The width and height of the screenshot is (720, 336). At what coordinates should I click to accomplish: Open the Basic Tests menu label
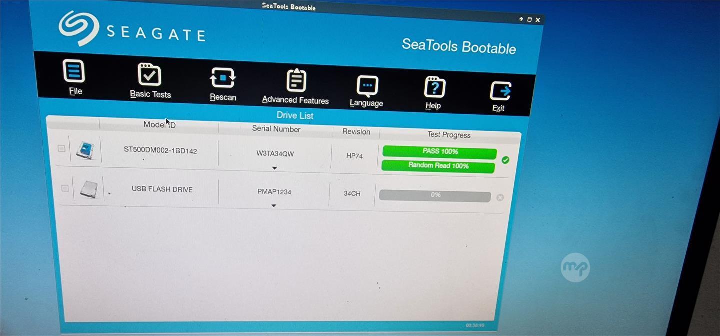[x=150, y=94]
